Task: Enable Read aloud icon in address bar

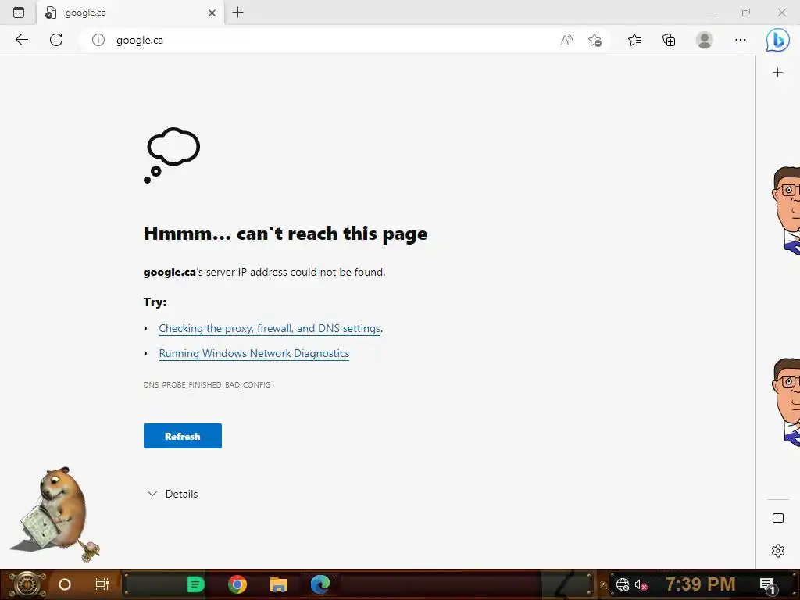Action: click(x=566, y=40)
